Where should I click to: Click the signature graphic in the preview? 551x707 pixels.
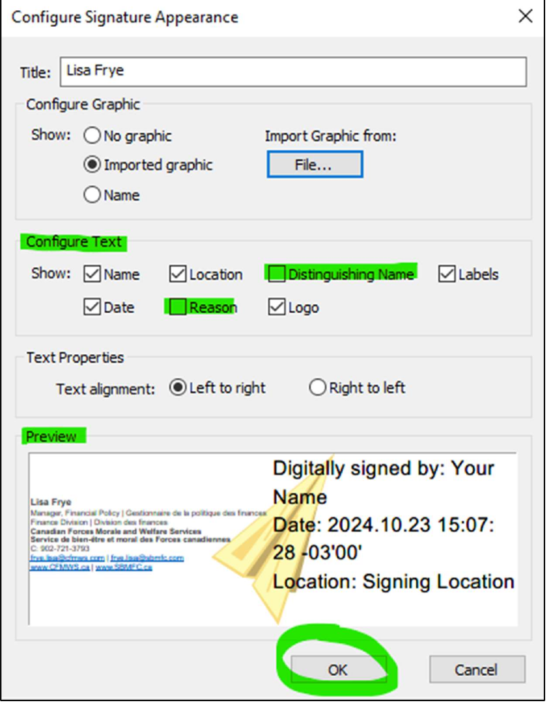pos(148,534)
